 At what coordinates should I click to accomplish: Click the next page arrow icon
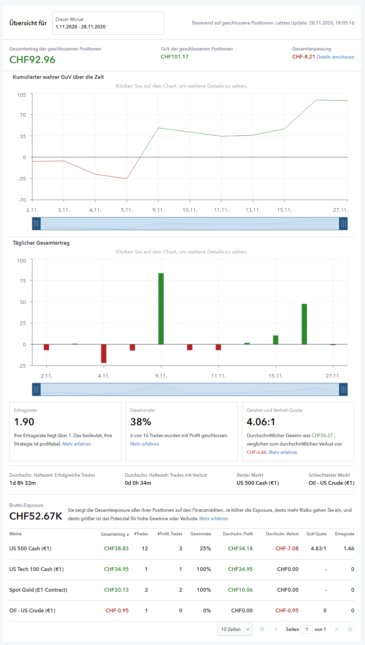[x=336, y=629]
